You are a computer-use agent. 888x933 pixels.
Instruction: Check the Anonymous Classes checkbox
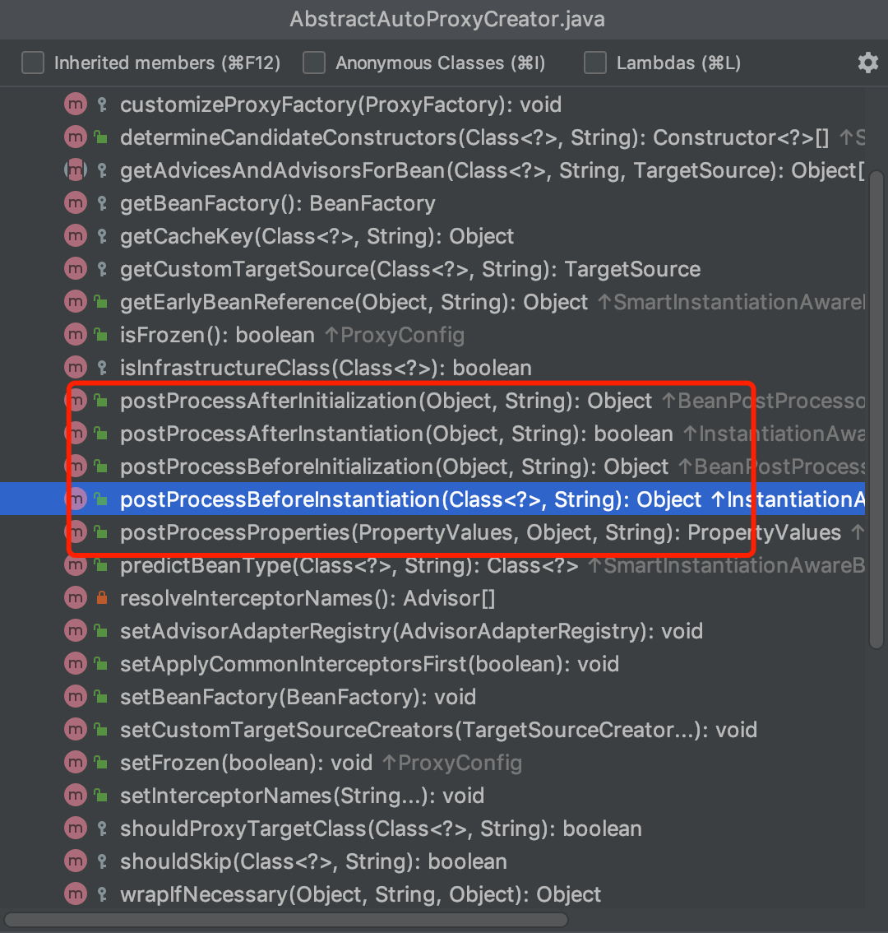tap(314, 63)
